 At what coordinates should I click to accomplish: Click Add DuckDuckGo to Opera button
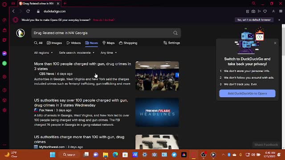(247, 93)
